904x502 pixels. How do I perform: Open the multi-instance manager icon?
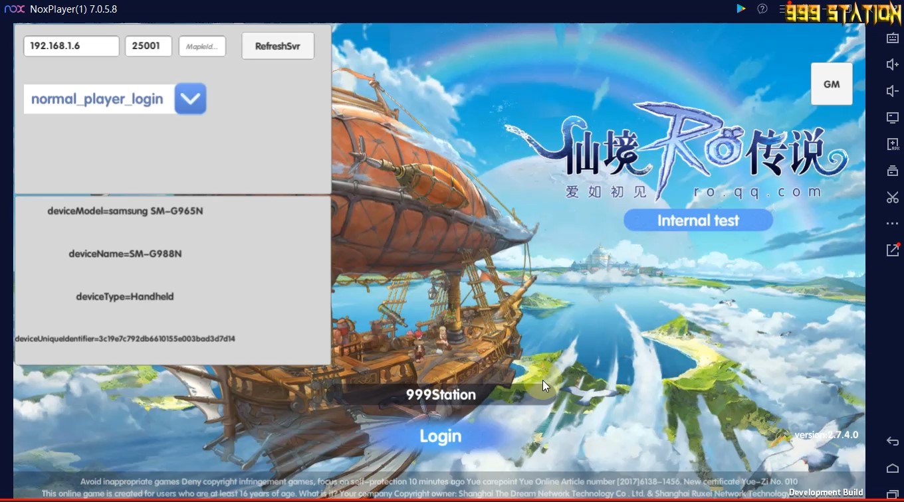(x=893, y=171)
